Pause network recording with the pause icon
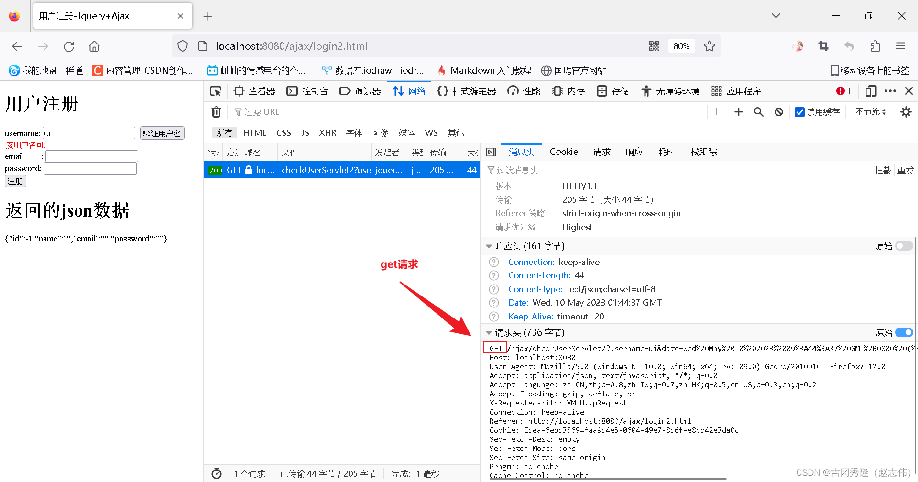 click(718, 111)
